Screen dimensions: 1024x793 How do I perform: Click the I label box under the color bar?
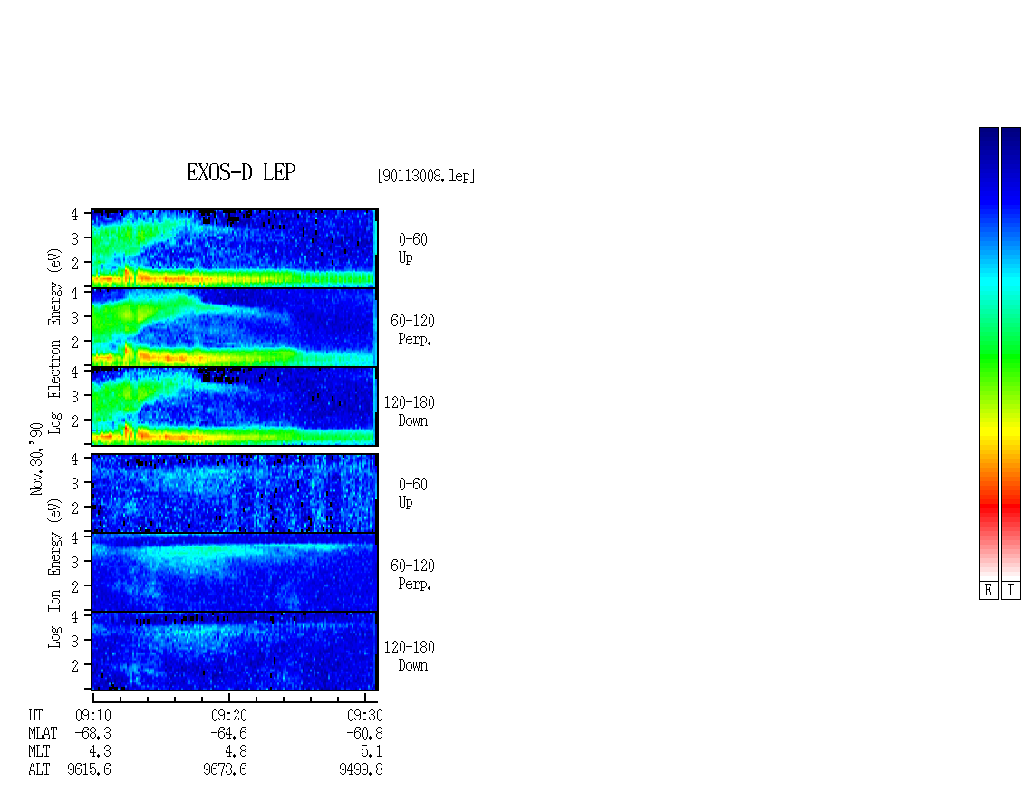(1011, 591)
